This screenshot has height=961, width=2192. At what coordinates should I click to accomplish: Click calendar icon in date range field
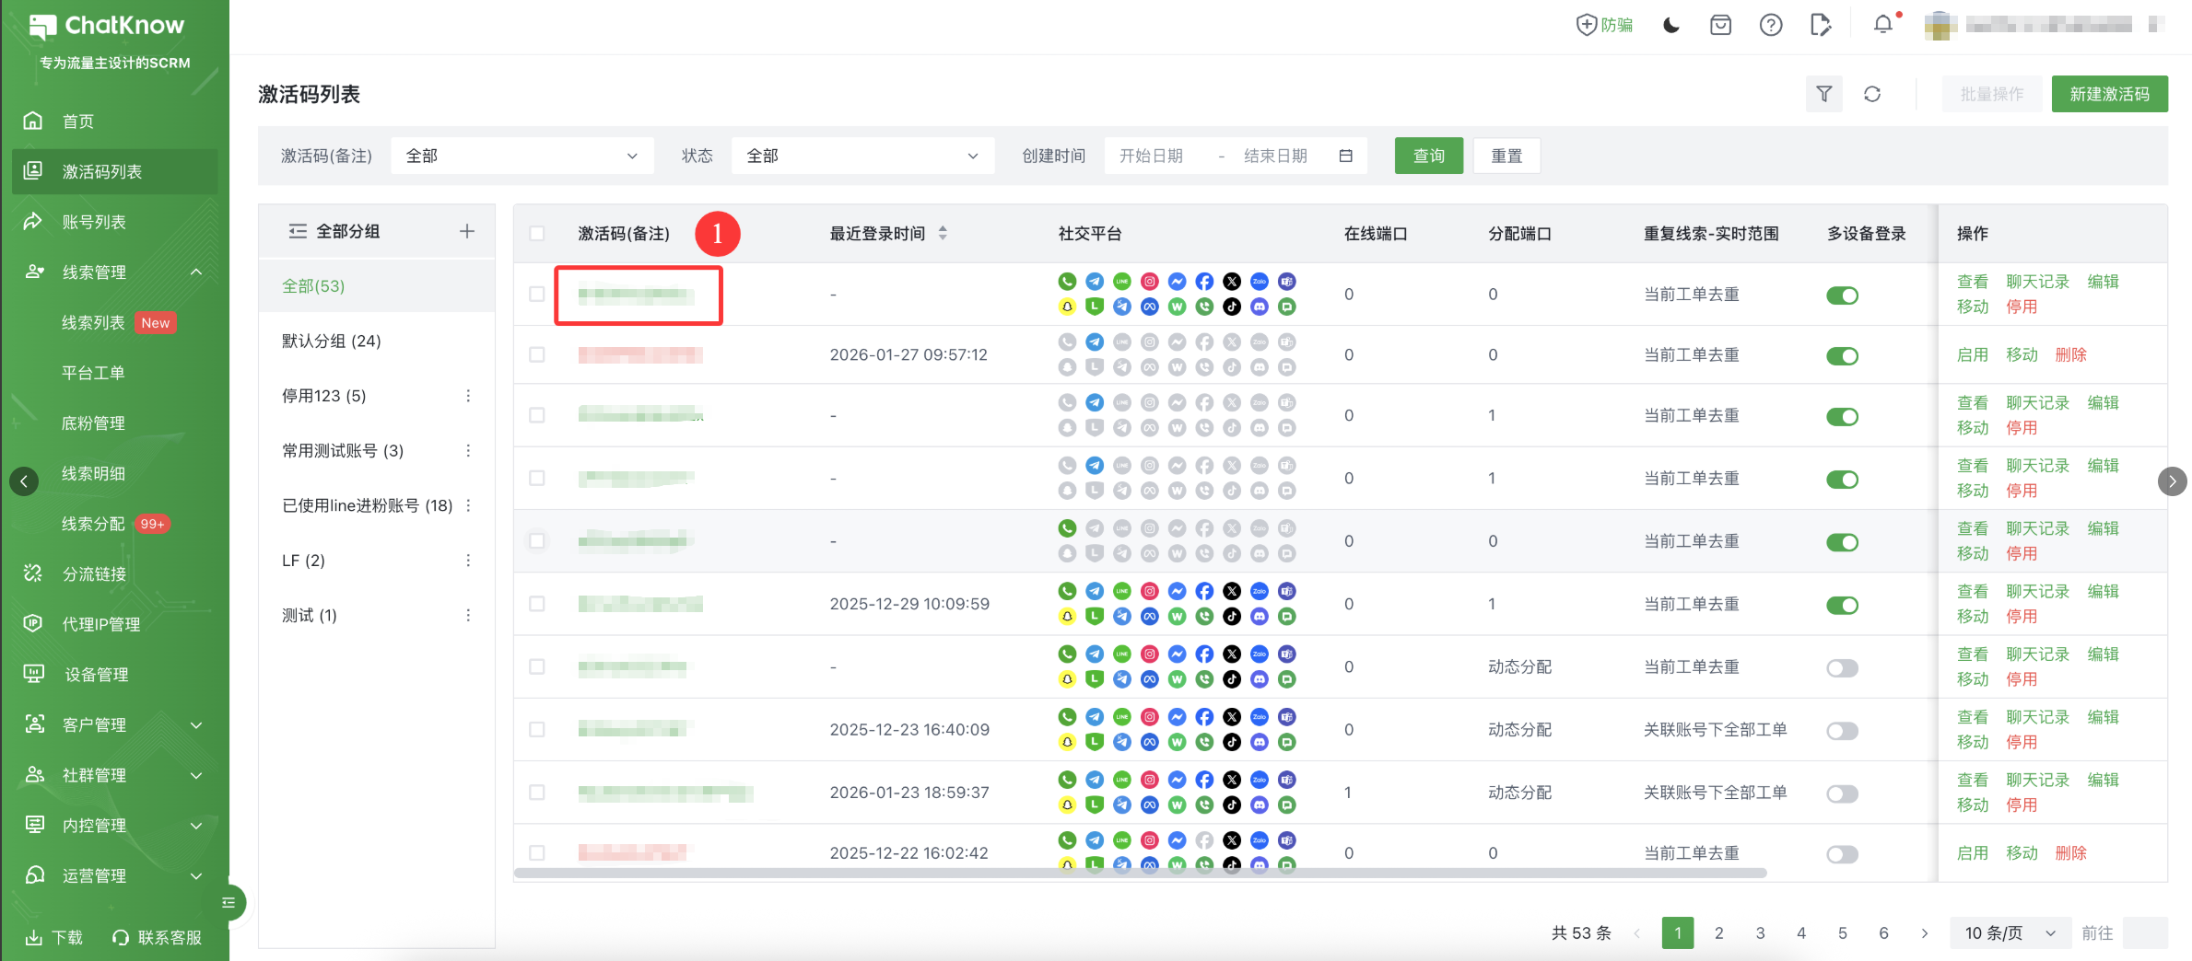click(1345, 156)
